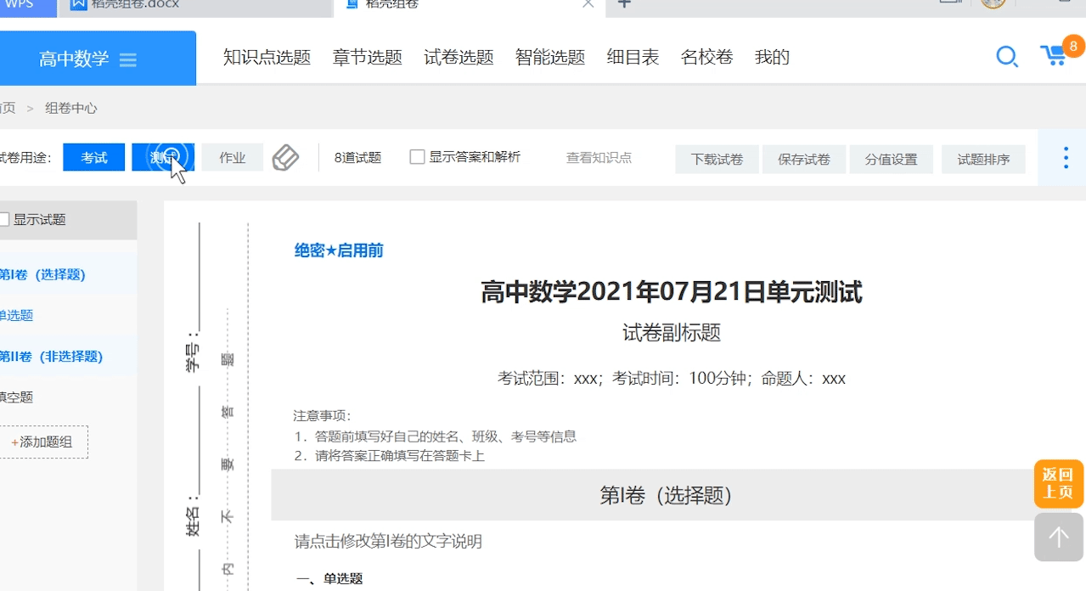
Task: Click 组卷中心 breadcrumb
Action: coord(71,108)
